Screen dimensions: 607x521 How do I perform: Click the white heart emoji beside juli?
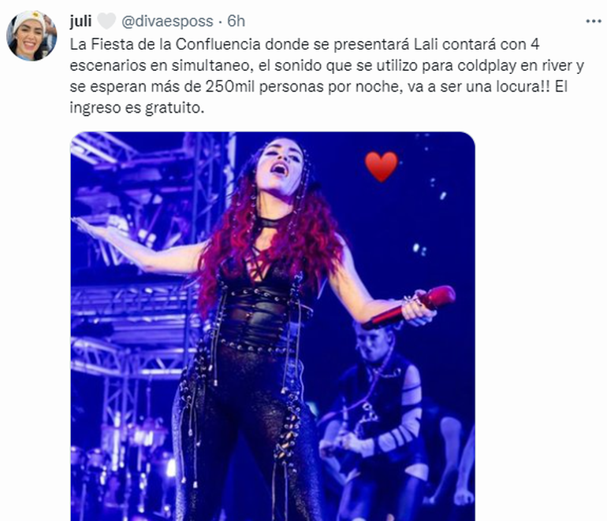pyautogui.click(x=106, y=21)
